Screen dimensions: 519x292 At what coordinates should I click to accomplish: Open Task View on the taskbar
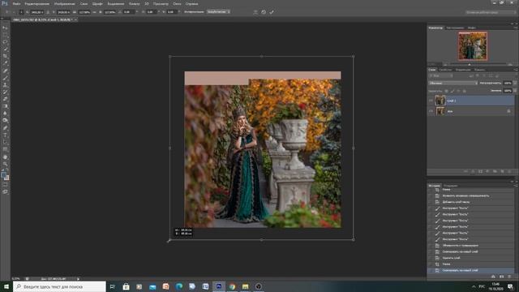(112, 286)
